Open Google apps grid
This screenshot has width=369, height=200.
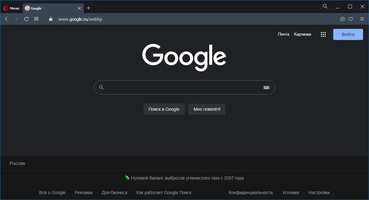pos(323,34)
